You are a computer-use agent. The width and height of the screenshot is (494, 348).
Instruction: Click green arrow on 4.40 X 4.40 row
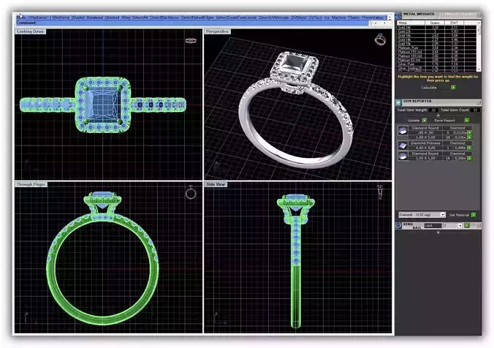click(469, 148)
